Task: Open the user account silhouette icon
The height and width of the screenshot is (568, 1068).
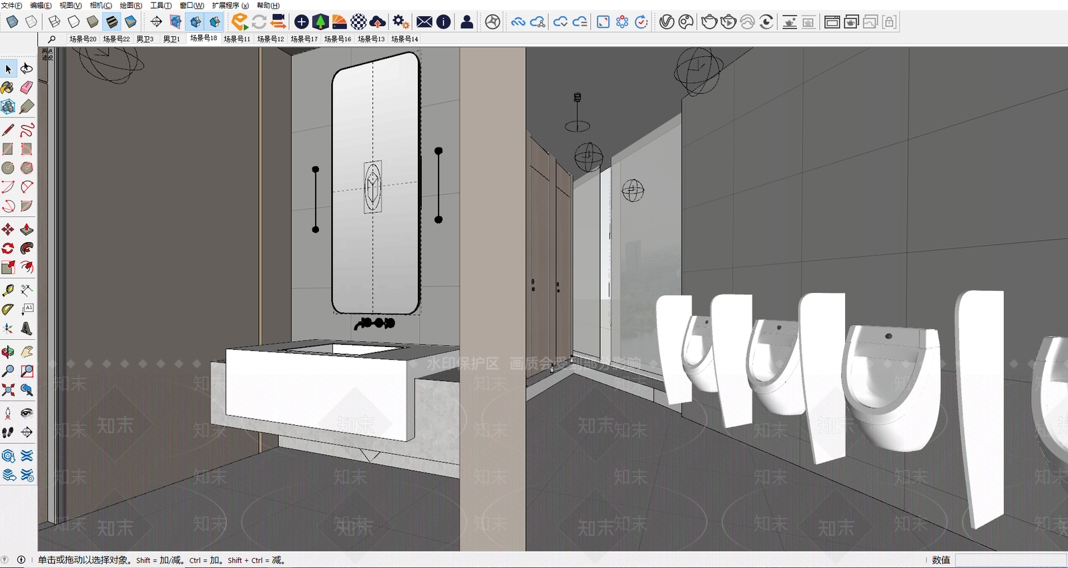Action: pyautogui.click(x=467, y=22)
